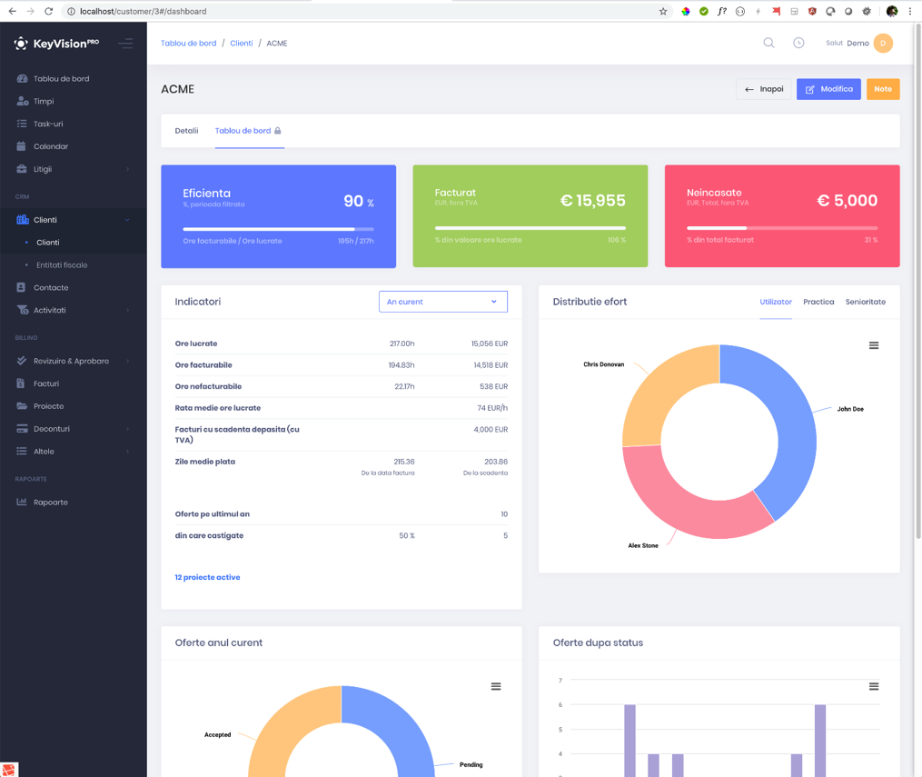Screen dimensions: 922x777
Task: Click the search magnifier icon in header
Action: (768, 43)
